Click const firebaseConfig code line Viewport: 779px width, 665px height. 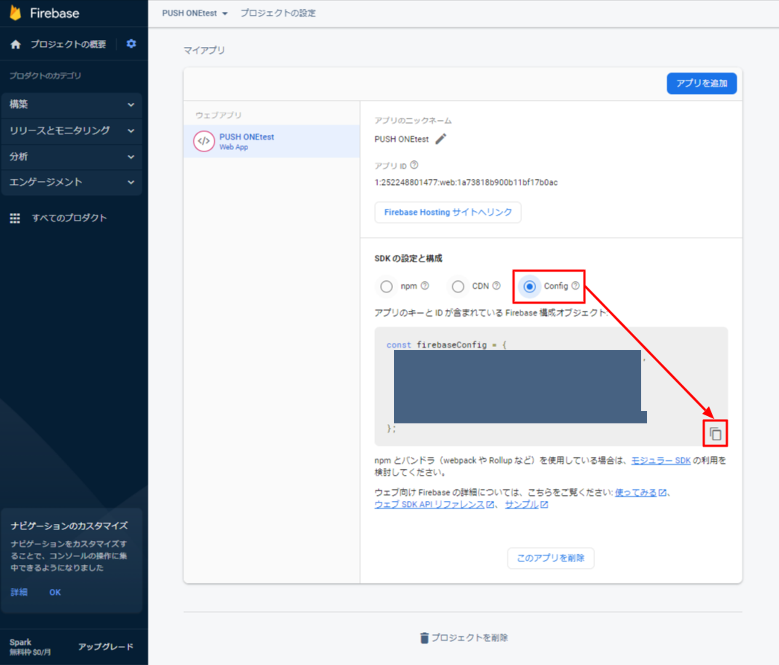coord(447,345)
